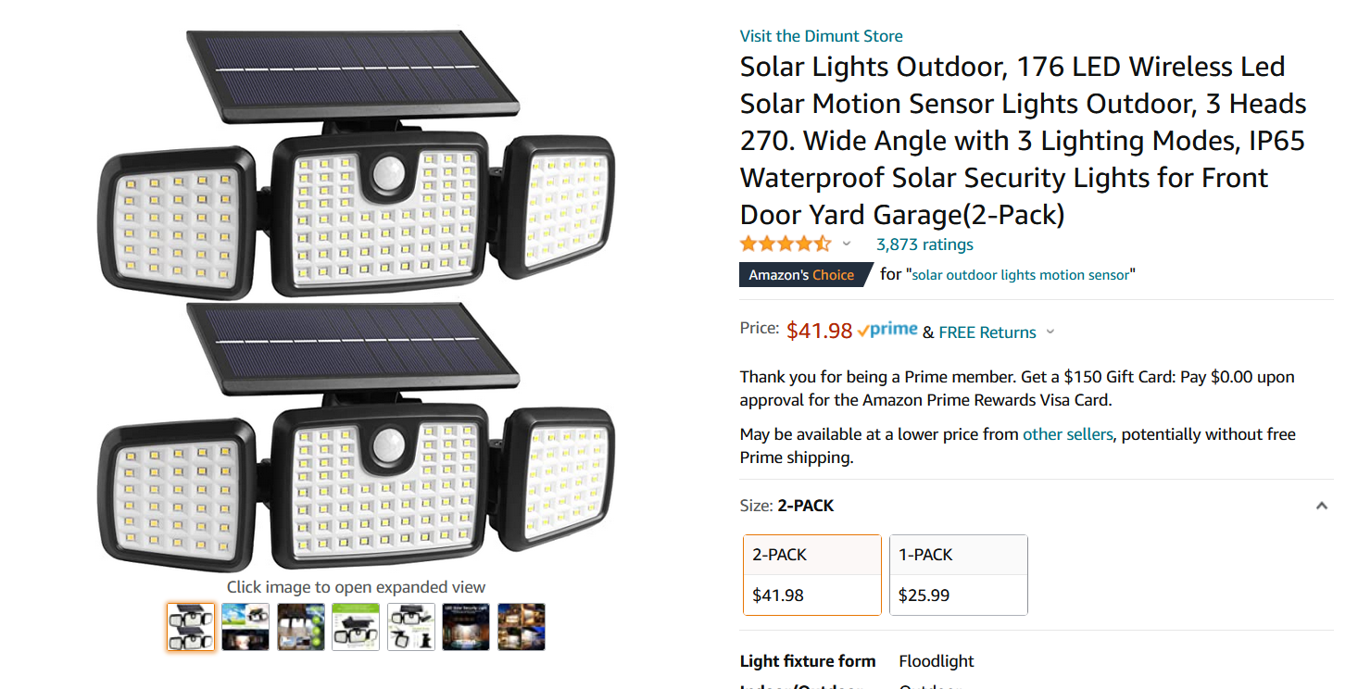Screen dimensions: 1358x689
Task: Select the 1-PACK size option
Action: (x=958, y=574)
